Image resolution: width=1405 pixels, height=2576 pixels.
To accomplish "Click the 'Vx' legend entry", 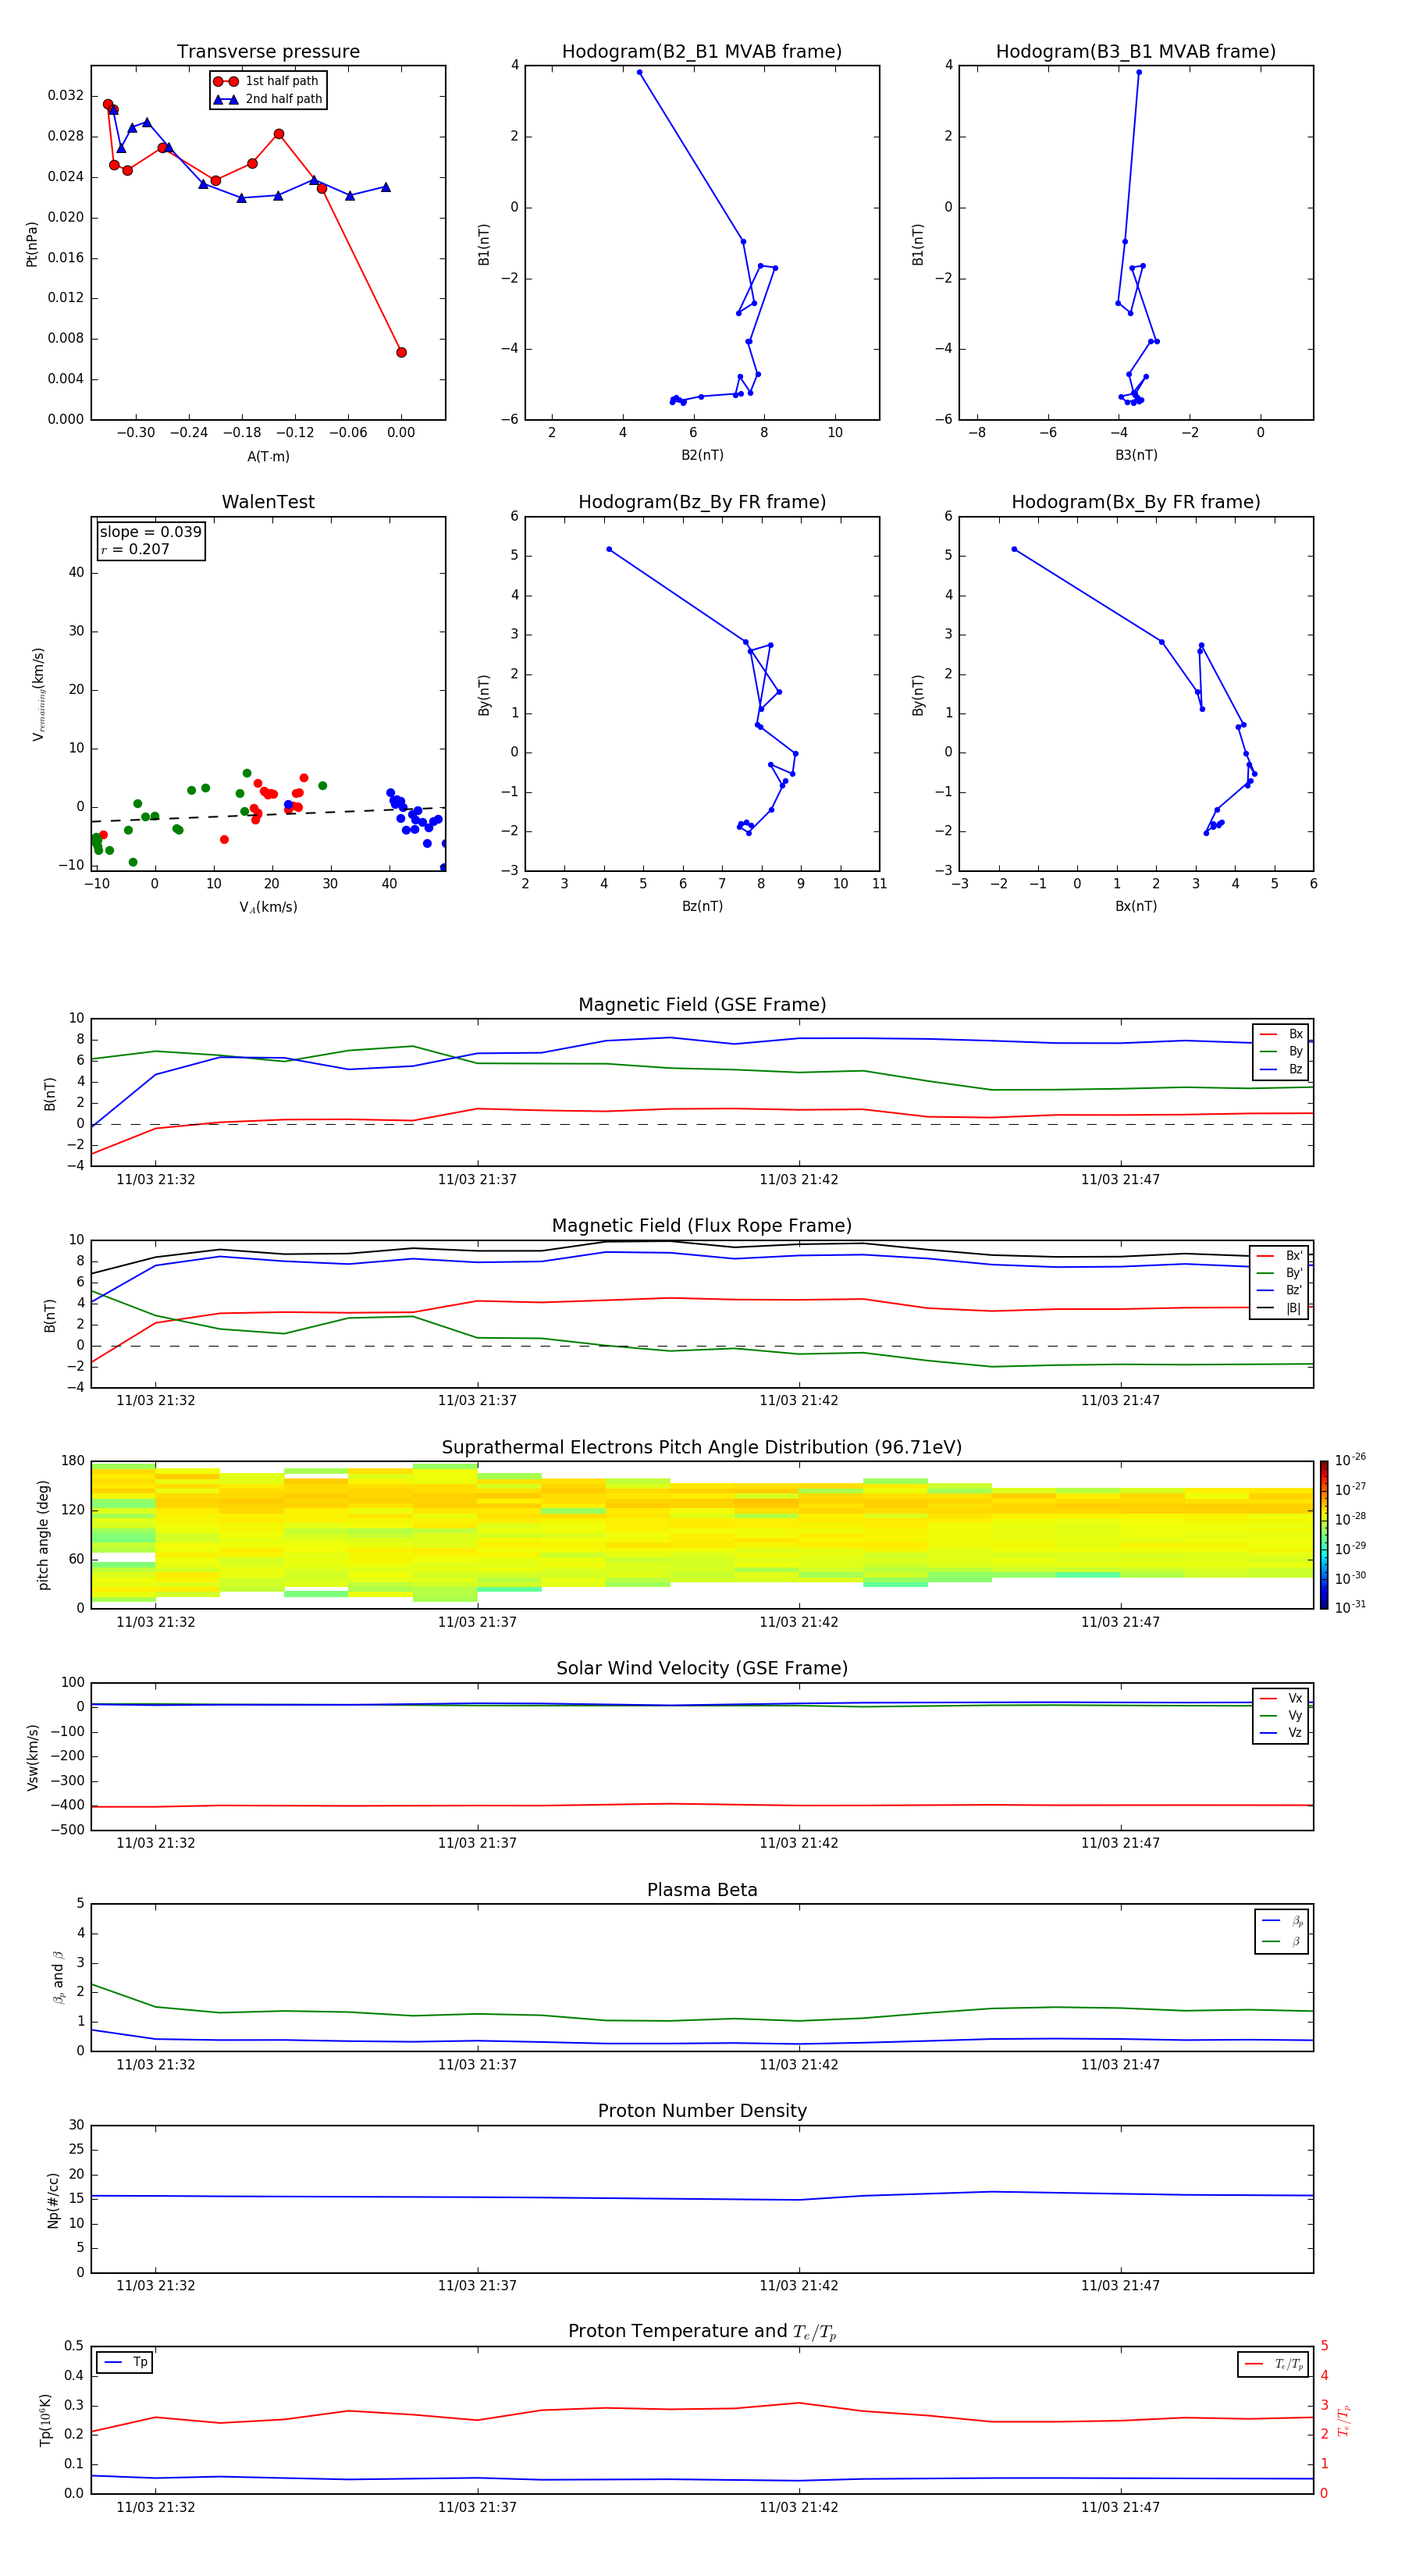I will [1281, 1698].
